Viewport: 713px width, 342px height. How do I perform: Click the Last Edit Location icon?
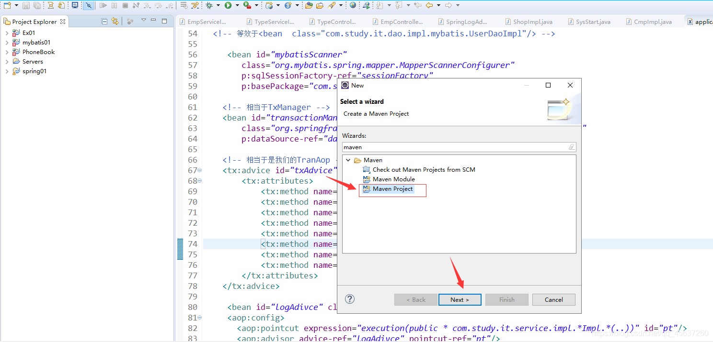coord(418,5)
